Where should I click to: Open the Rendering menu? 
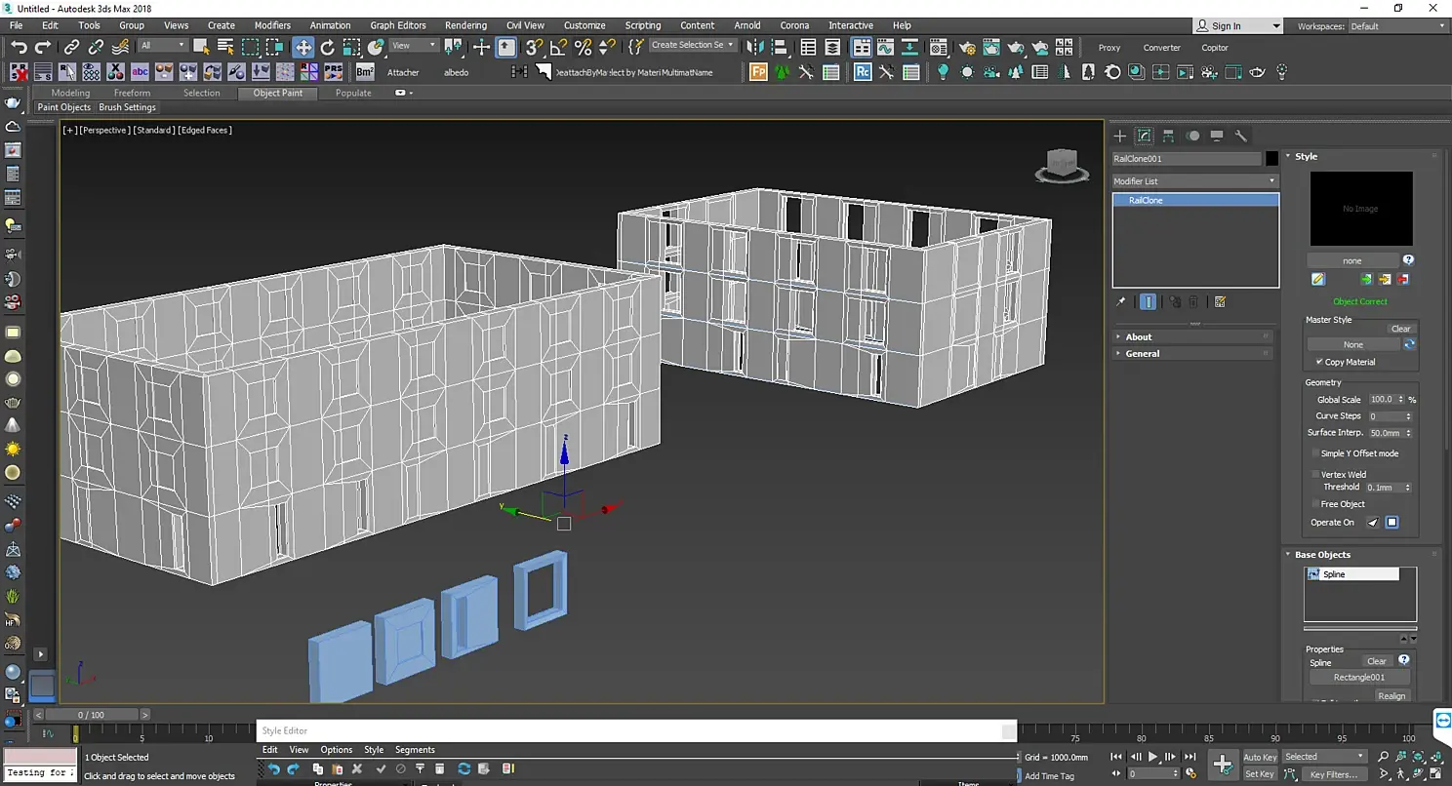point(465,25)
